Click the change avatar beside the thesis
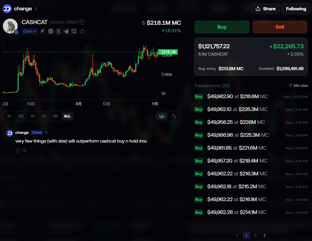Image resolution: width=312 pixels, height=241 pixels. pos(10,133)
